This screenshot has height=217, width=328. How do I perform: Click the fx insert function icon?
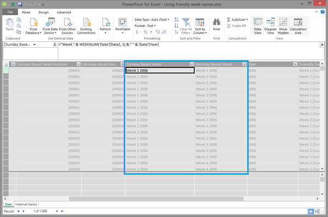click(x=55, y=45)
